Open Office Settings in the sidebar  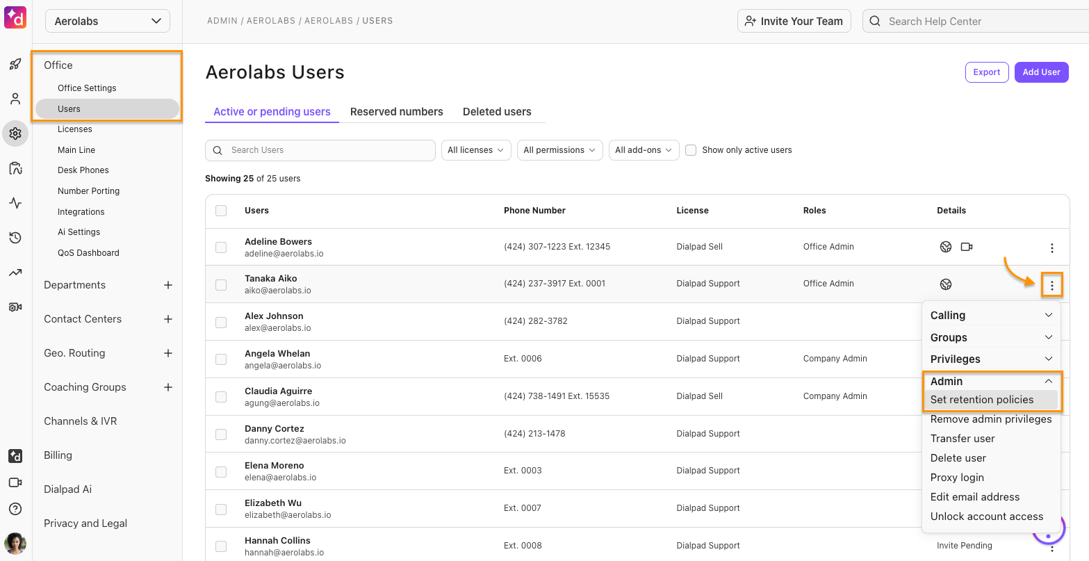[x=87, y=88]
